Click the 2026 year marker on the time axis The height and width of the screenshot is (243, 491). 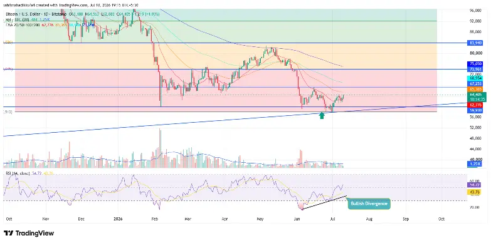118,219
